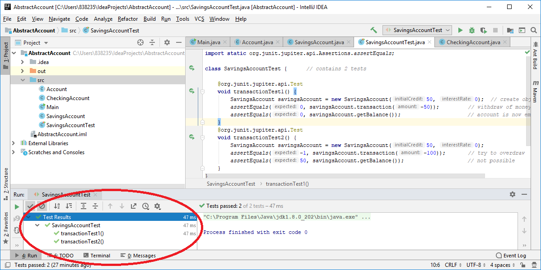Rerun tests in the Run panel
Screen dimensions: 541x270
pyautogui.click(x=17, y=206)
